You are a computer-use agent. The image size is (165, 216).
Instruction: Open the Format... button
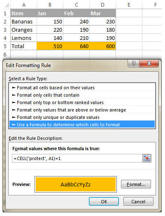click(x=136, y=184)
